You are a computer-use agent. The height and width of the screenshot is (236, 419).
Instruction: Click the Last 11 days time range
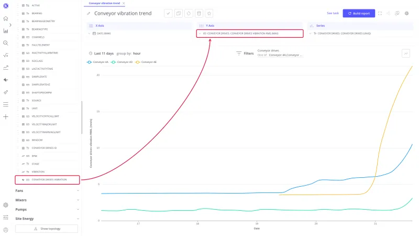coord(104,53)
